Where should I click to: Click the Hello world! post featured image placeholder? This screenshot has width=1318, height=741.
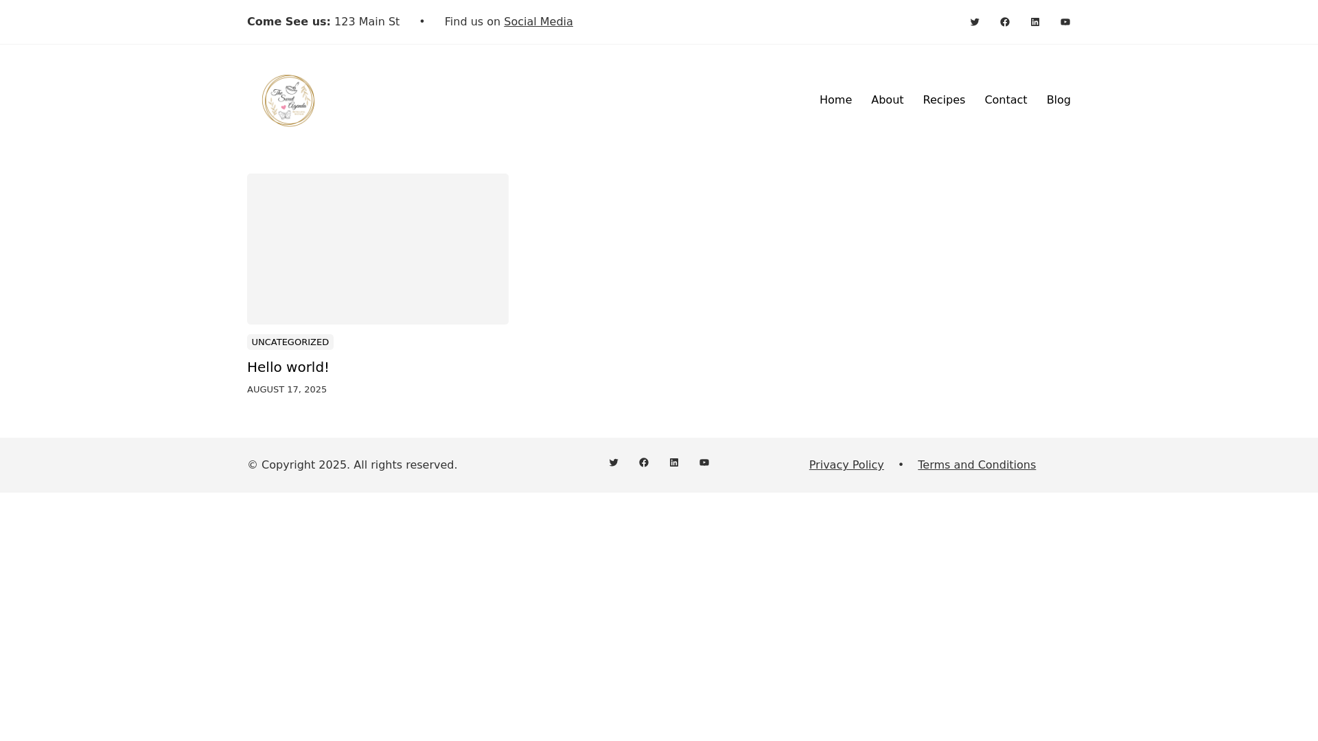[378, 249]
